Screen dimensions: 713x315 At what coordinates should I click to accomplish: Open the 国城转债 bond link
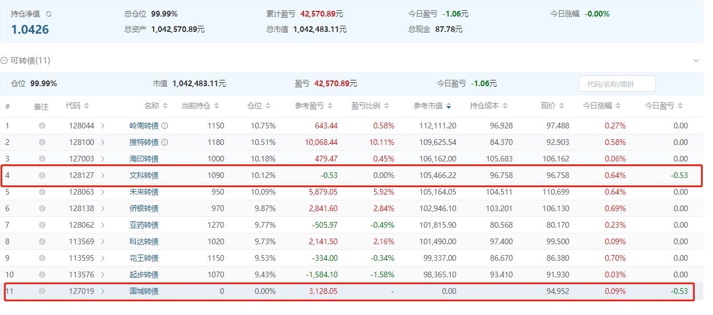tap(144, 291)
